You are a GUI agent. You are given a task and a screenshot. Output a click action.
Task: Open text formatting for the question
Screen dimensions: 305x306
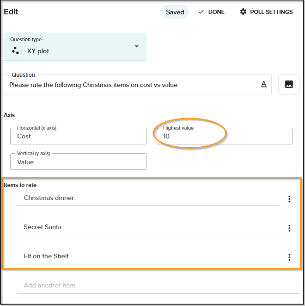(x=264, y=84)
